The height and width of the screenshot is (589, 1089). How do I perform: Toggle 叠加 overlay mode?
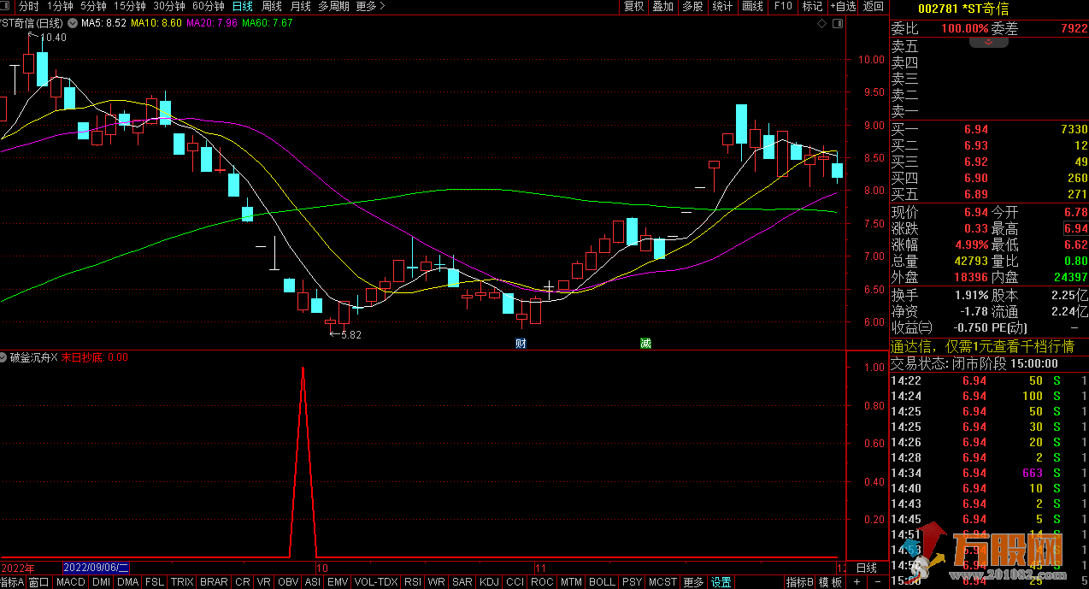click(662, 7)
